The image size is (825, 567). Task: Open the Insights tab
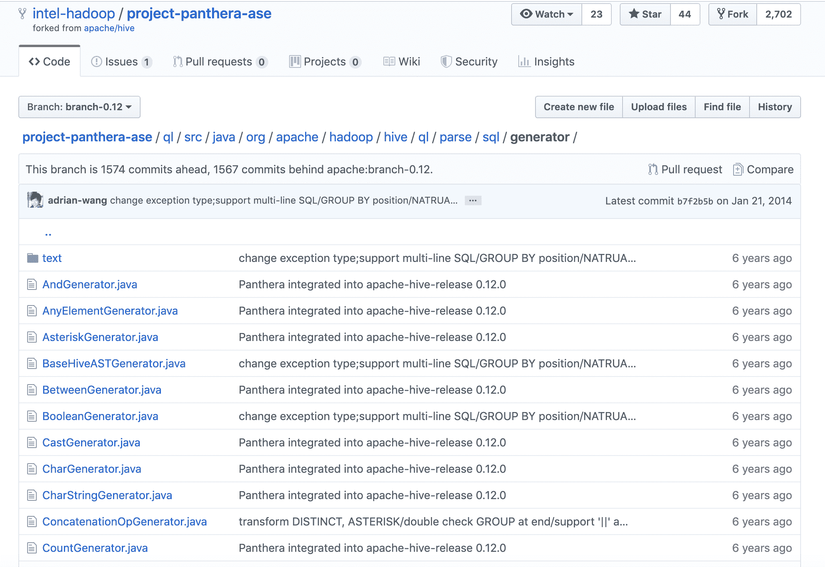546,62
